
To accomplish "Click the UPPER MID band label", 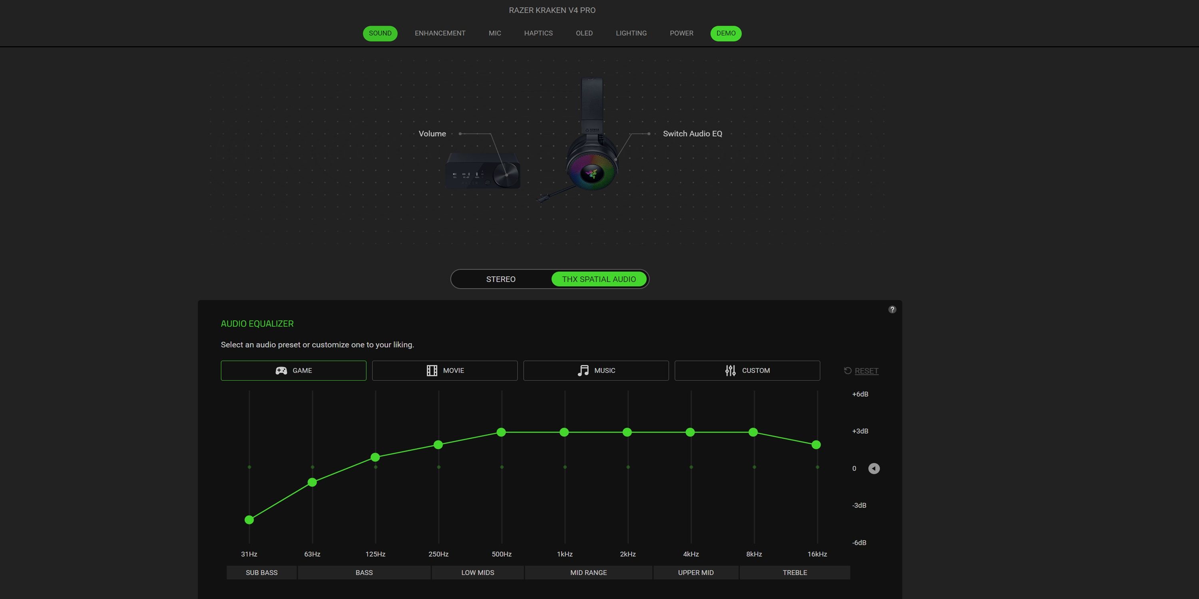I will (695, 573).
